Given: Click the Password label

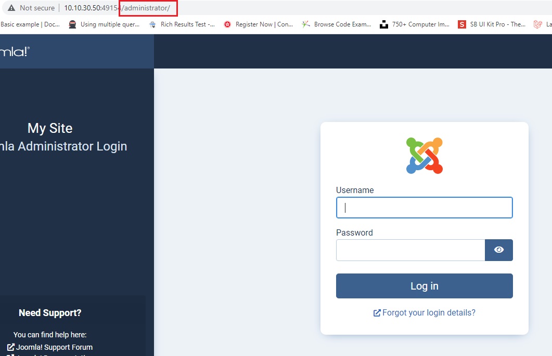Looking at the screenshot, I should click(x=354, y=232).
